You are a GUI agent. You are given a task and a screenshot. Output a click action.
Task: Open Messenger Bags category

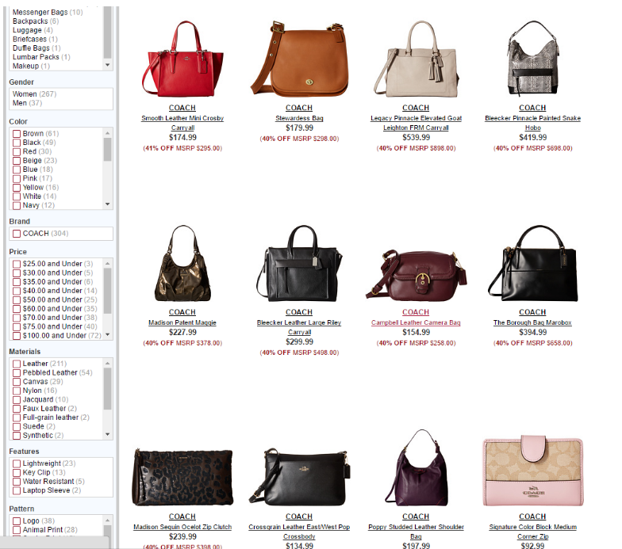tap(48, 13)
